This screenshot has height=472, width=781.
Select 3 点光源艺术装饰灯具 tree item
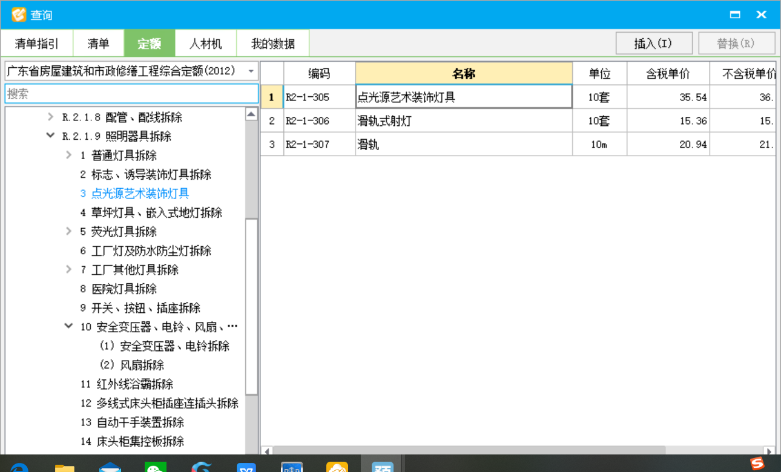[x=134, y=194]
